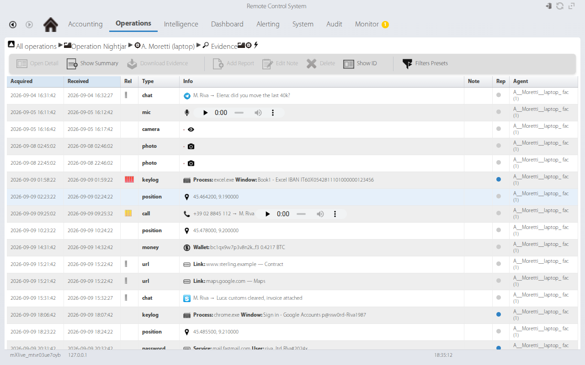The width and height of the screenshot is (585, 365).
Task: Go to the Home screen icon
Action: coord(51,25)
